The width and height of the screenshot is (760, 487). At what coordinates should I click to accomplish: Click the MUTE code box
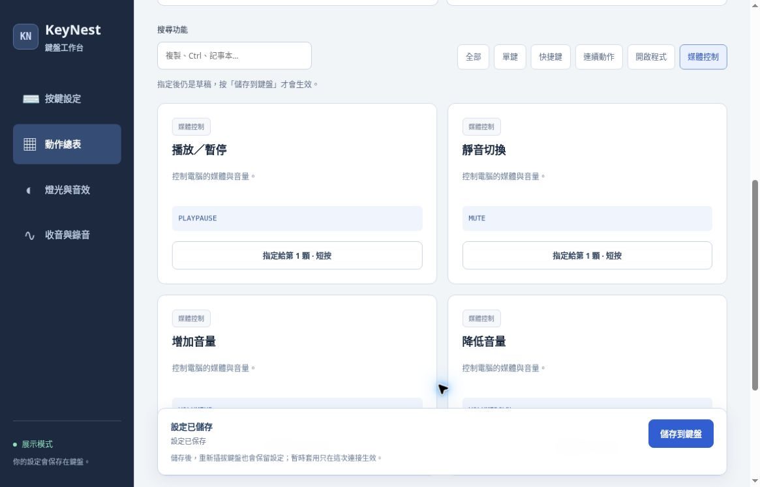pos(587,218)
